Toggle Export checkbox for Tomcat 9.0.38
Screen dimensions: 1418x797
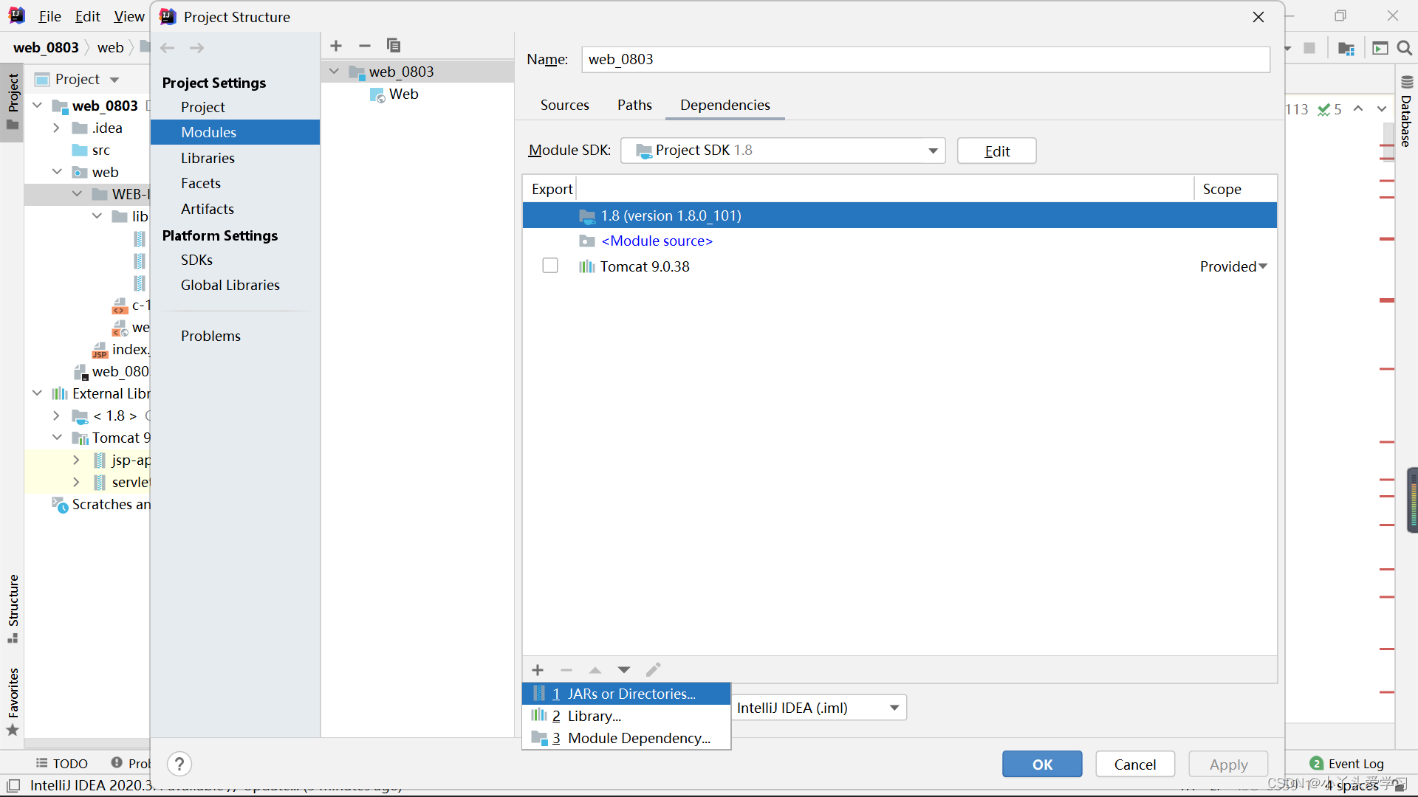pos(550,266)
